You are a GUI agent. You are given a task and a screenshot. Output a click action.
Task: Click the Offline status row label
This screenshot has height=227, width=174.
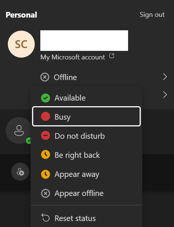pos(65,77)
